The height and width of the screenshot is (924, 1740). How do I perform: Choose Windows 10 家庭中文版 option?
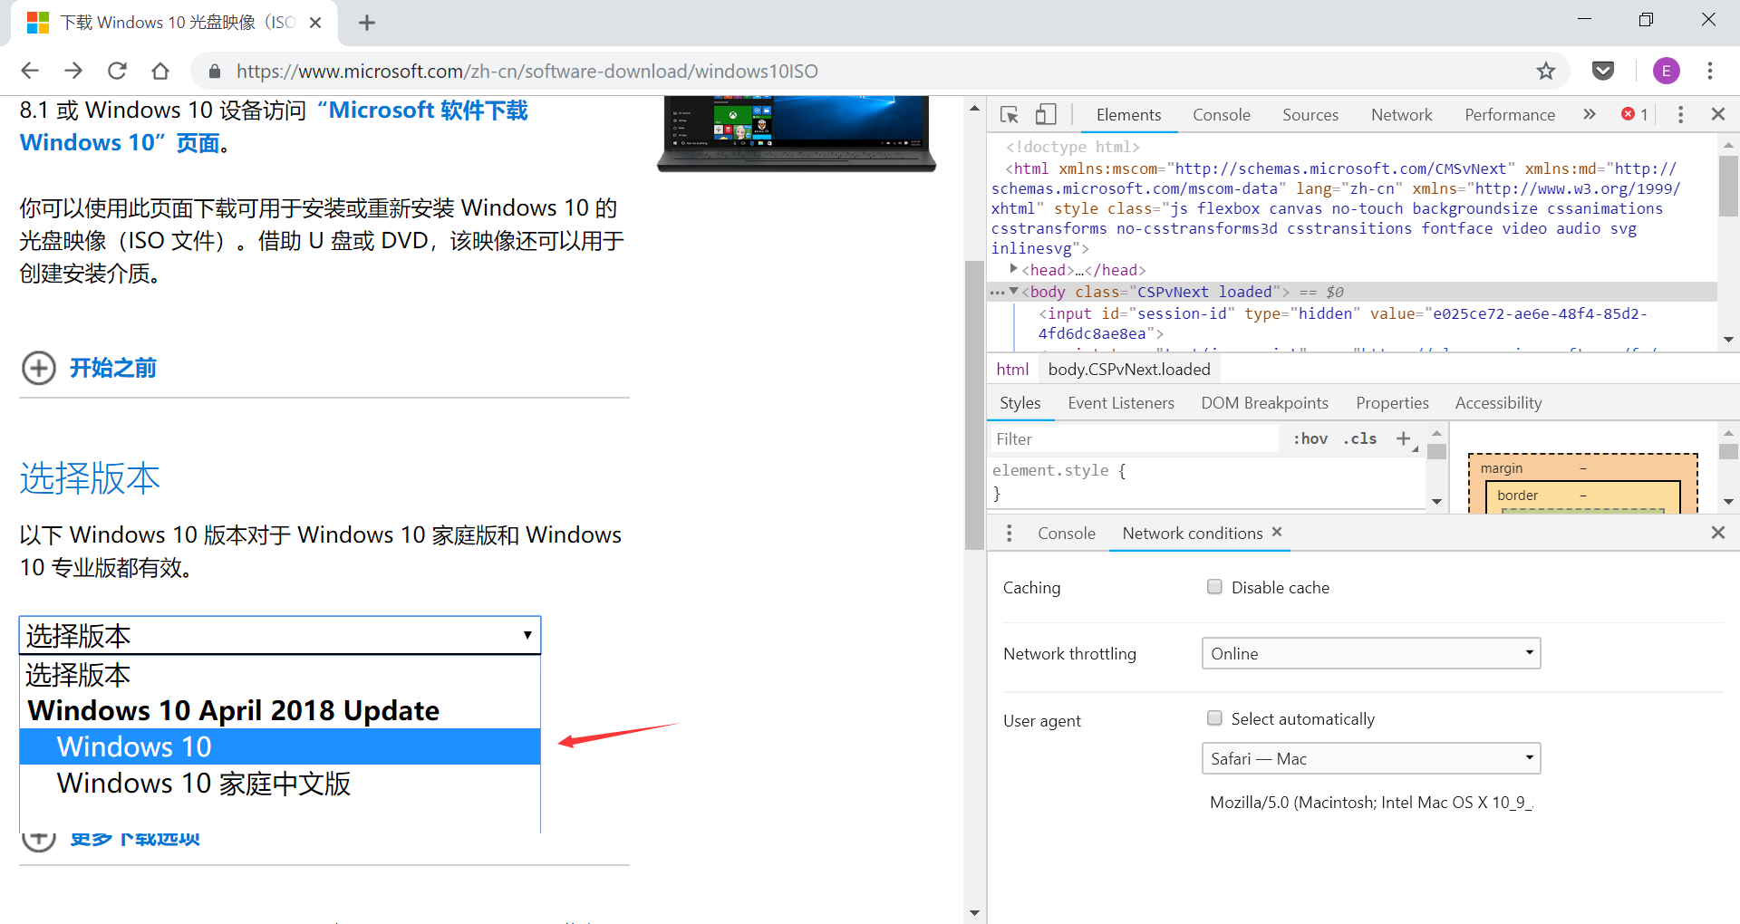tap(280, 784)
